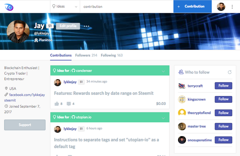Click the Plankton rank badge icon
Viewport: 240px width, 156px height.
click(x=36, y=40)
